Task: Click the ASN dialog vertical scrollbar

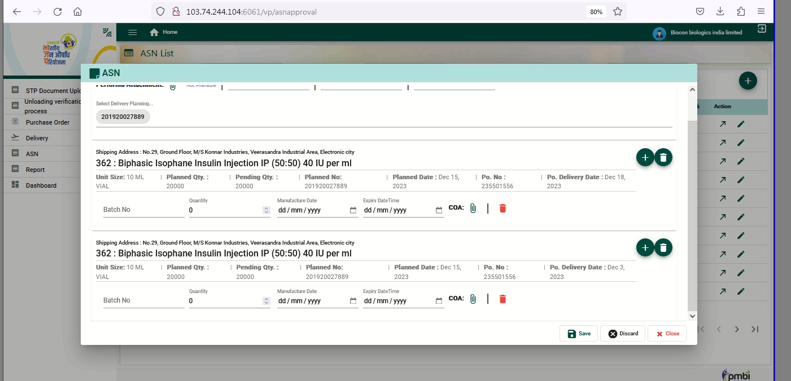Action: click(692, 214)
